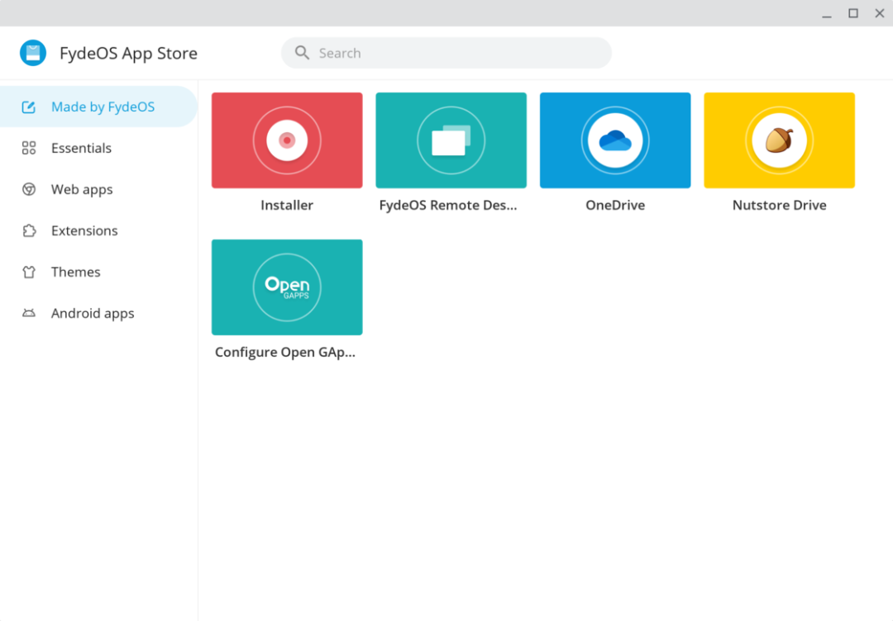Open the blue OneDrive app tile
This screenshot has width=893, height=621.
pos(615,140)
